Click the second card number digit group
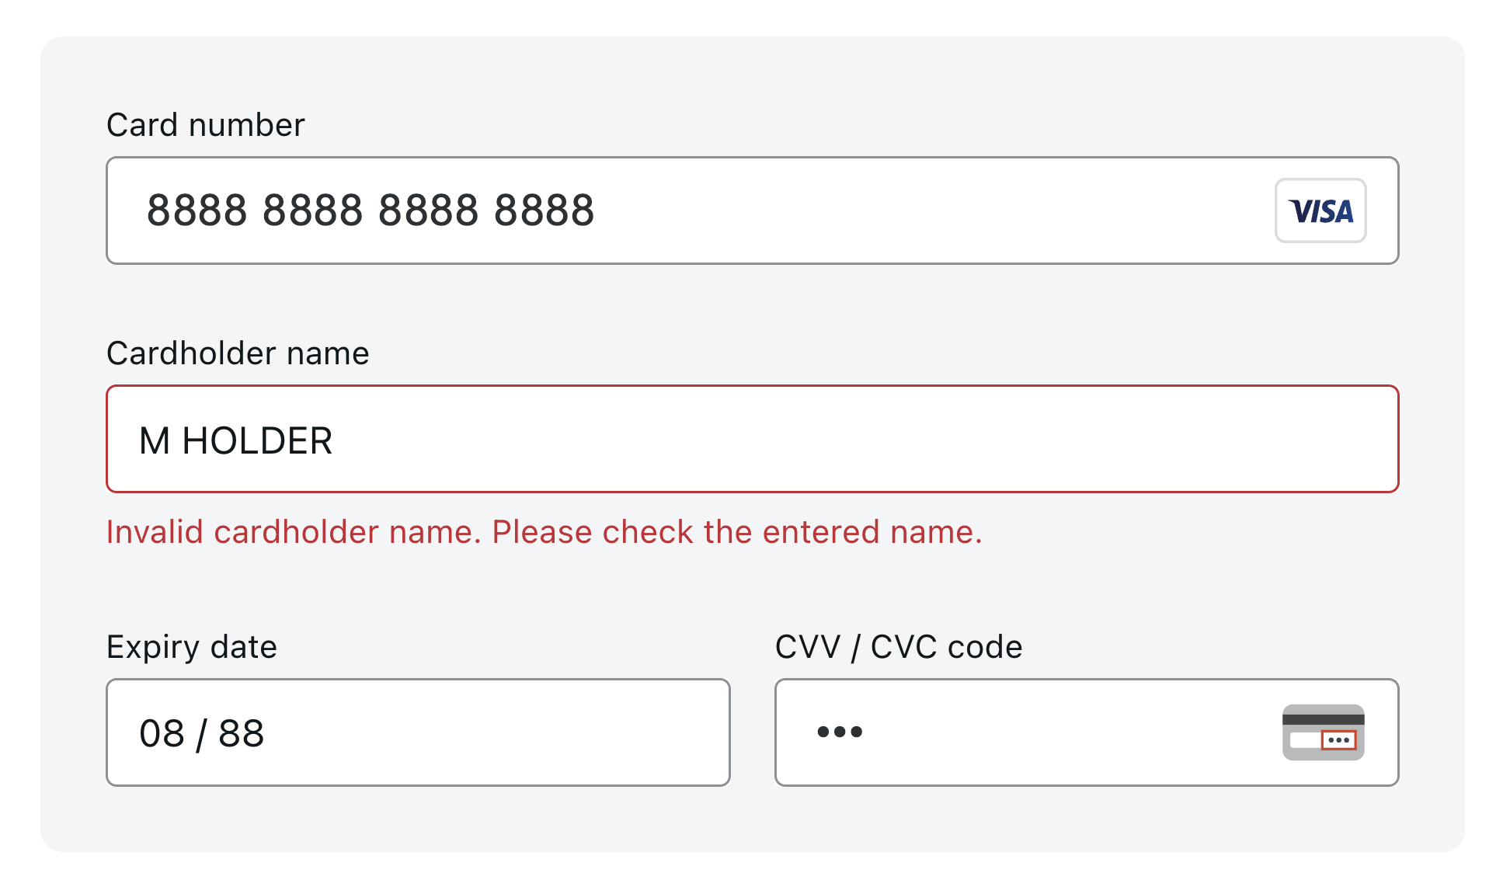 coord(312,210)
